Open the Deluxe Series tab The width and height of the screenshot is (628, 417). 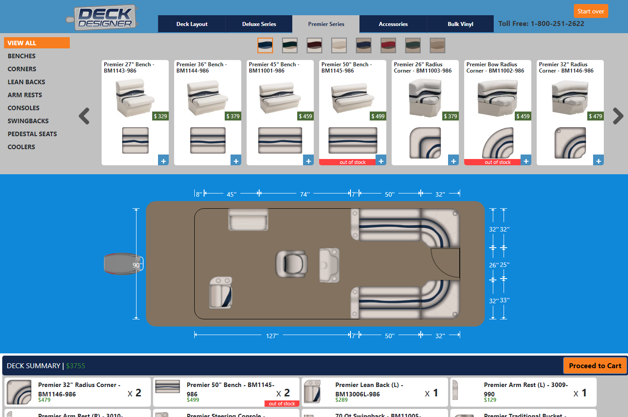259,24
